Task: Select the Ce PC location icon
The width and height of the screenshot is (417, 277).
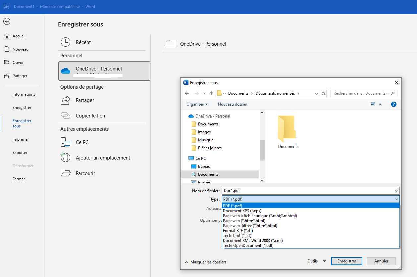Action: [66, 142]
